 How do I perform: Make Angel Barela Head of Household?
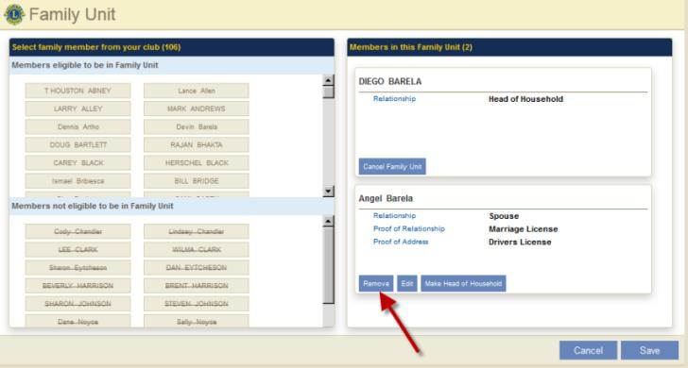point(463,283)
